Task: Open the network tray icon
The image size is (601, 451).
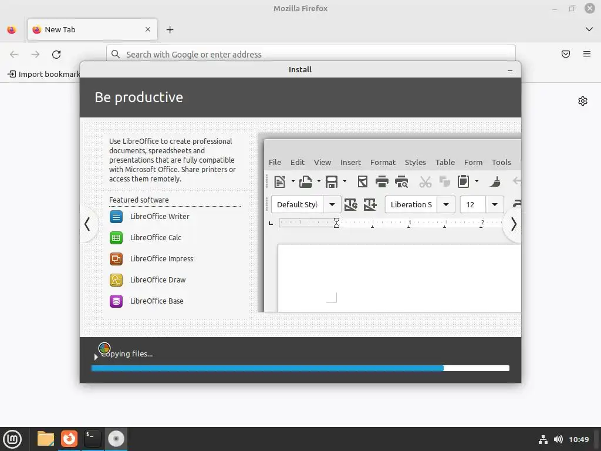Action: 543,439
